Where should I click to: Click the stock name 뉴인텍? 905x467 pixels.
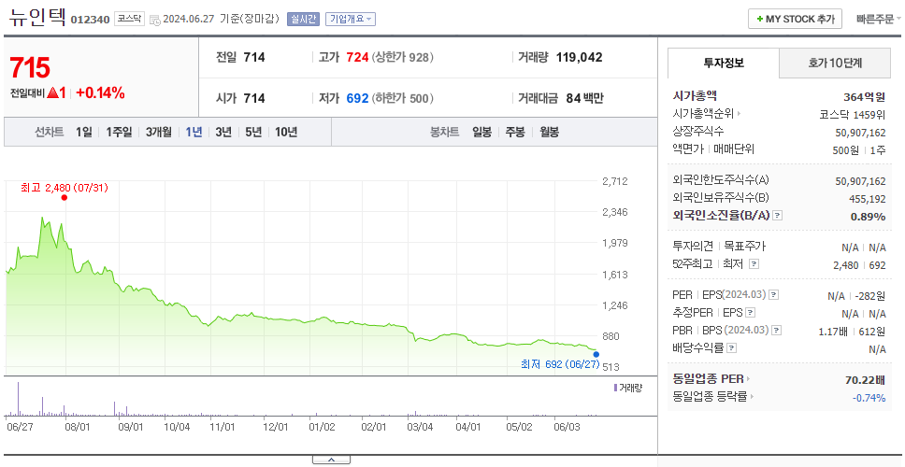point(37,18)
